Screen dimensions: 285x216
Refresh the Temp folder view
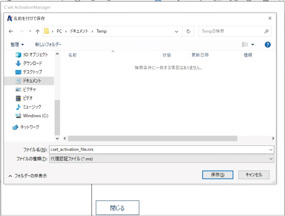tap(188, 31)
